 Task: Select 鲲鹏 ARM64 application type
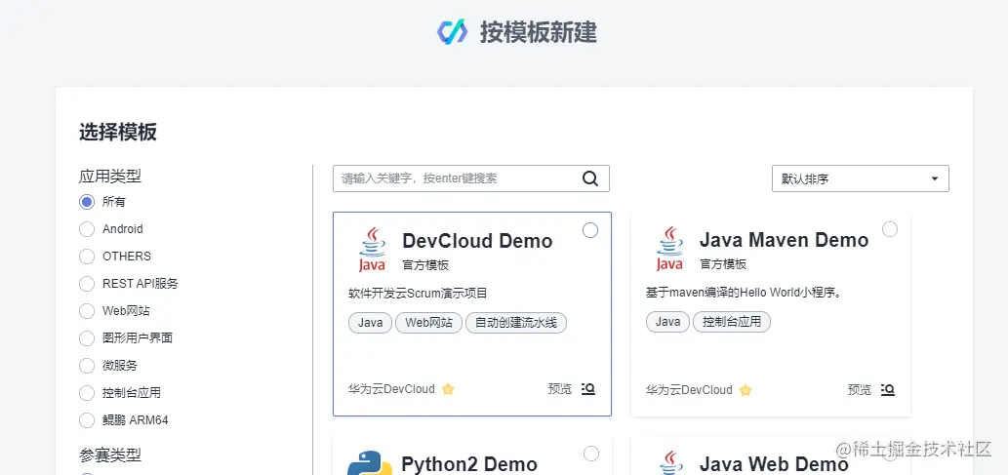coord(87,420)
